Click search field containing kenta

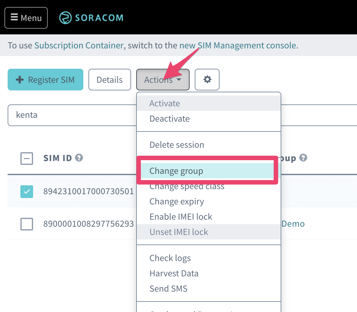pos(72,115)
